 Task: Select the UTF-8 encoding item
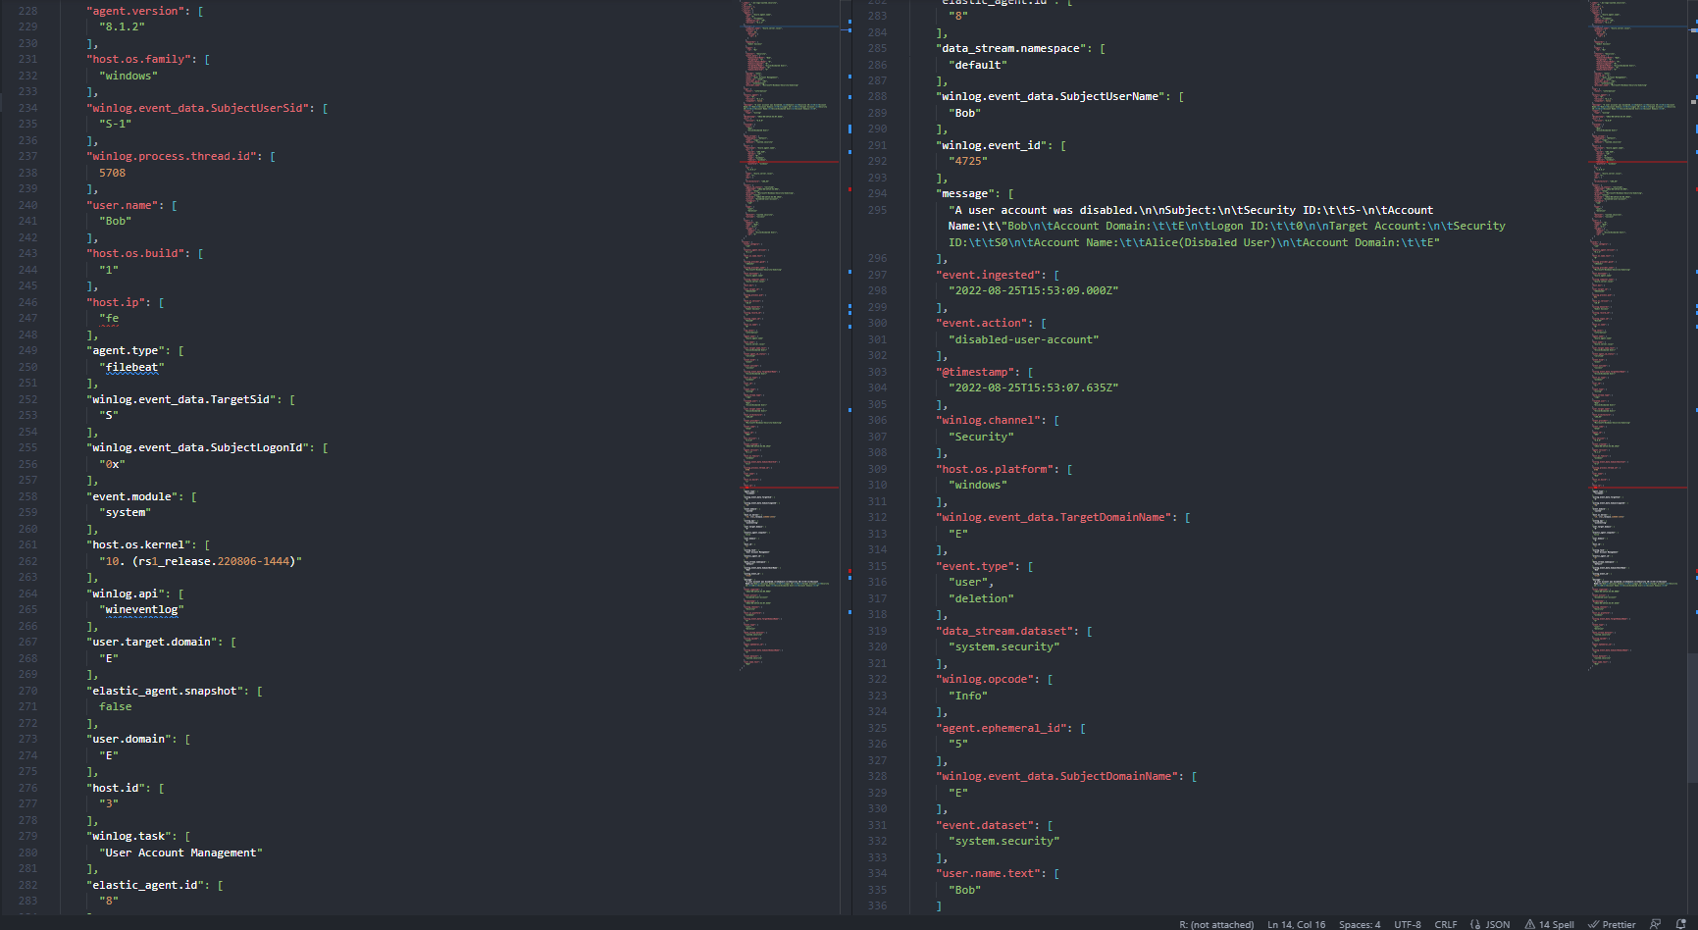[1408, 924]
